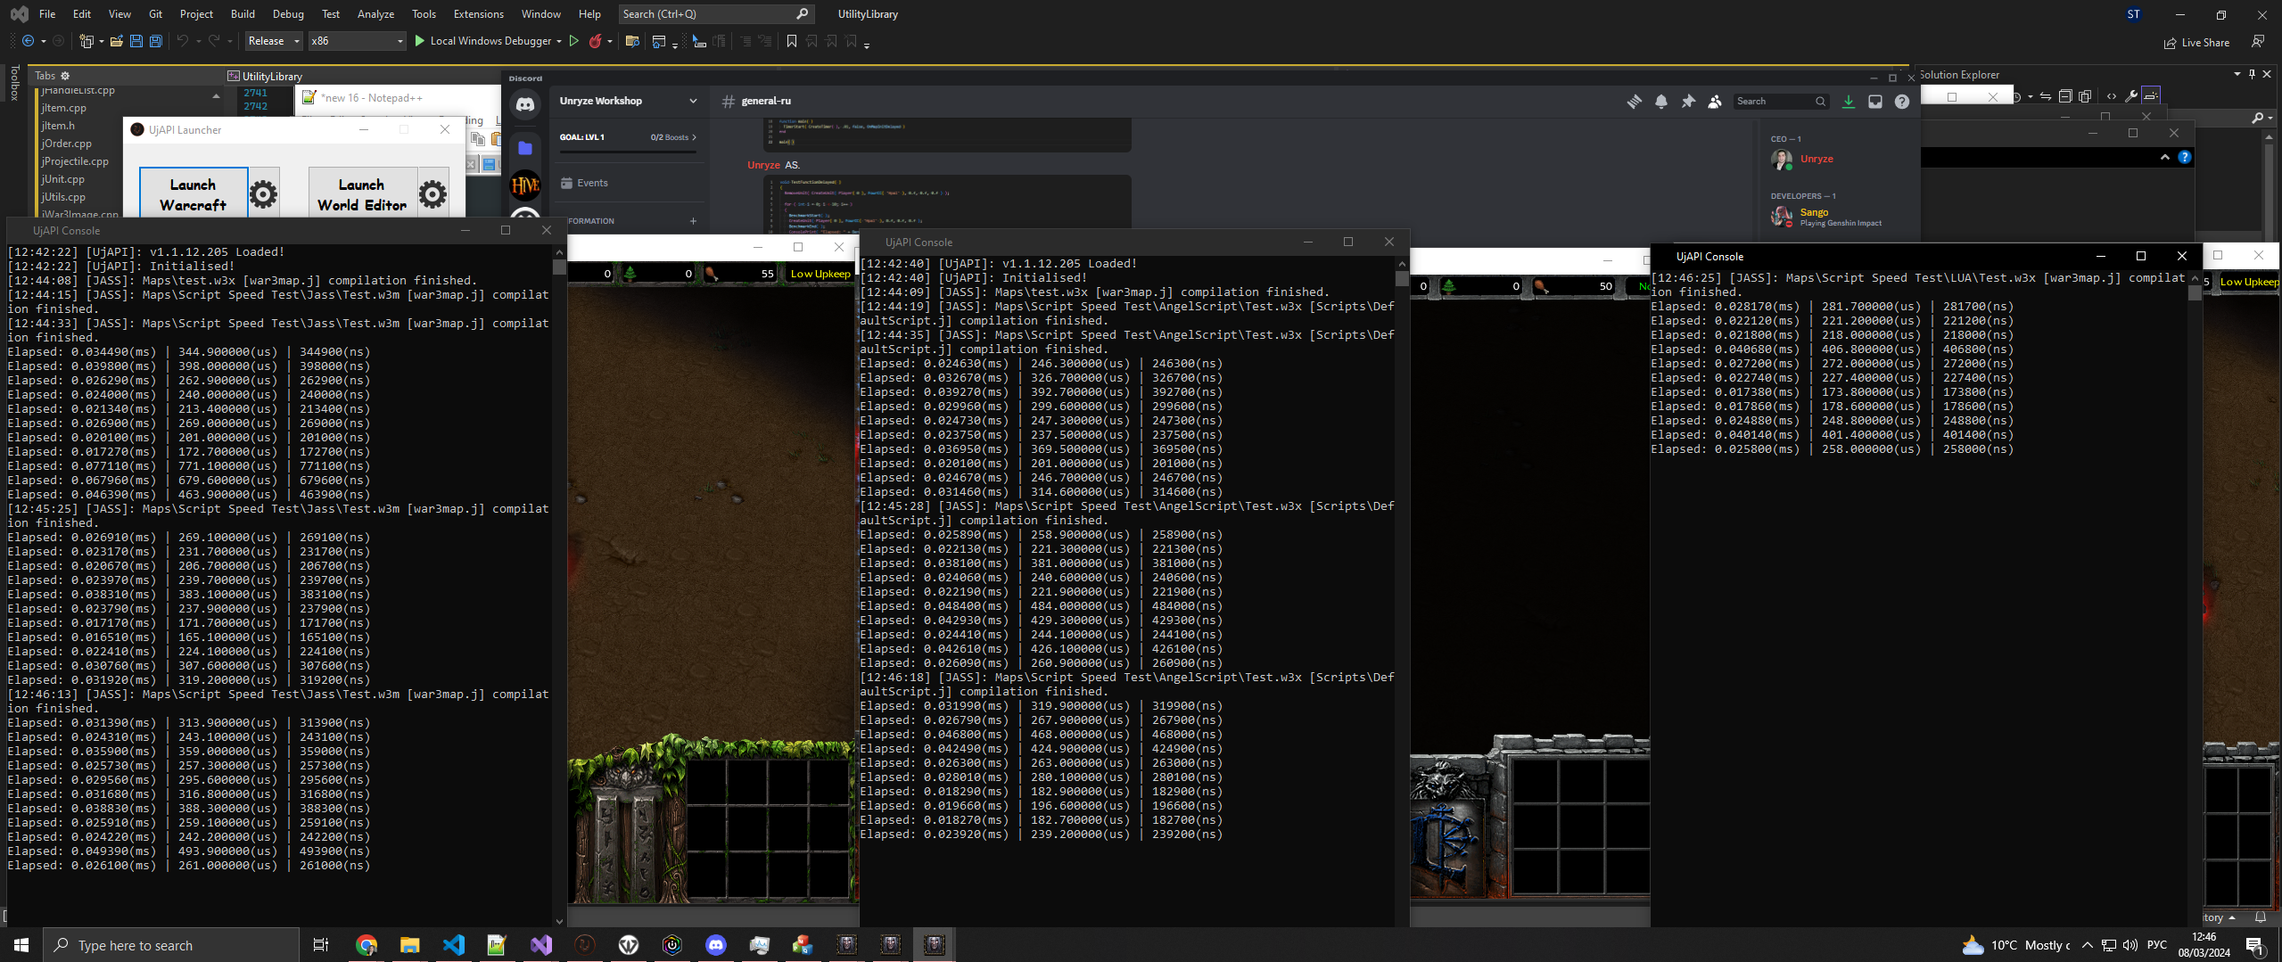Start Local Windows Debugger with green play icon
This screenshot has width=2282, height=962.
419,41
